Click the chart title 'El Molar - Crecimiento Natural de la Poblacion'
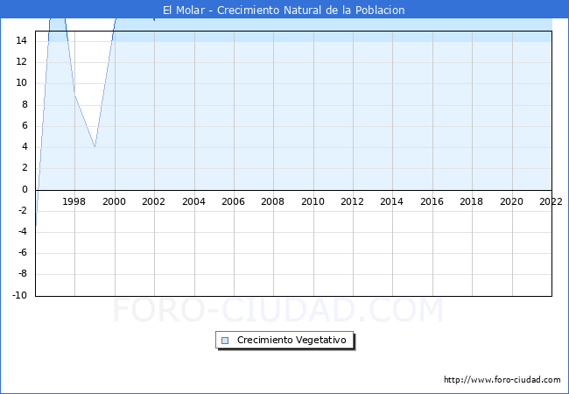The width and height of the screenshot is (569, 394). tap(284, 11)
